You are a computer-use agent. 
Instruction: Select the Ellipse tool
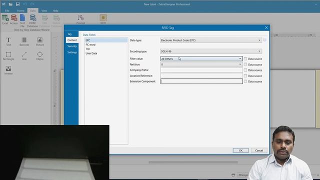pos(40,56)
